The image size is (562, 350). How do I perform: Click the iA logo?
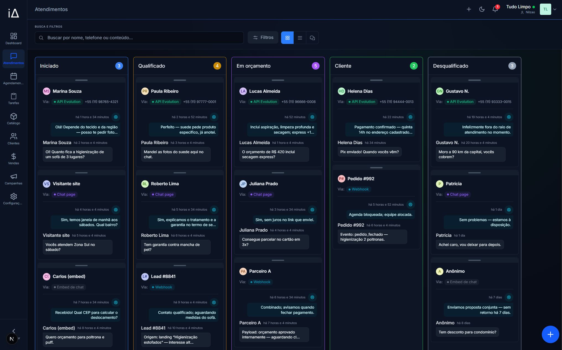[x=14, y=13]
